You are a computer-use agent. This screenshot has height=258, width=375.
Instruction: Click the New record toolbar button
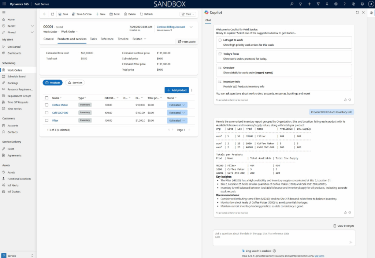[101, 14]
